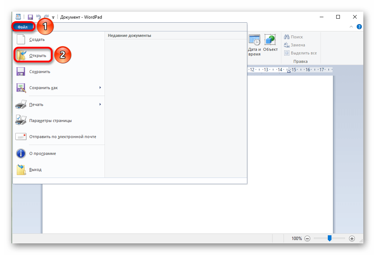Click the email envelope icon
Image resolution: width=375 pixels, height=255 pixels.
click(x=21, y=136)
